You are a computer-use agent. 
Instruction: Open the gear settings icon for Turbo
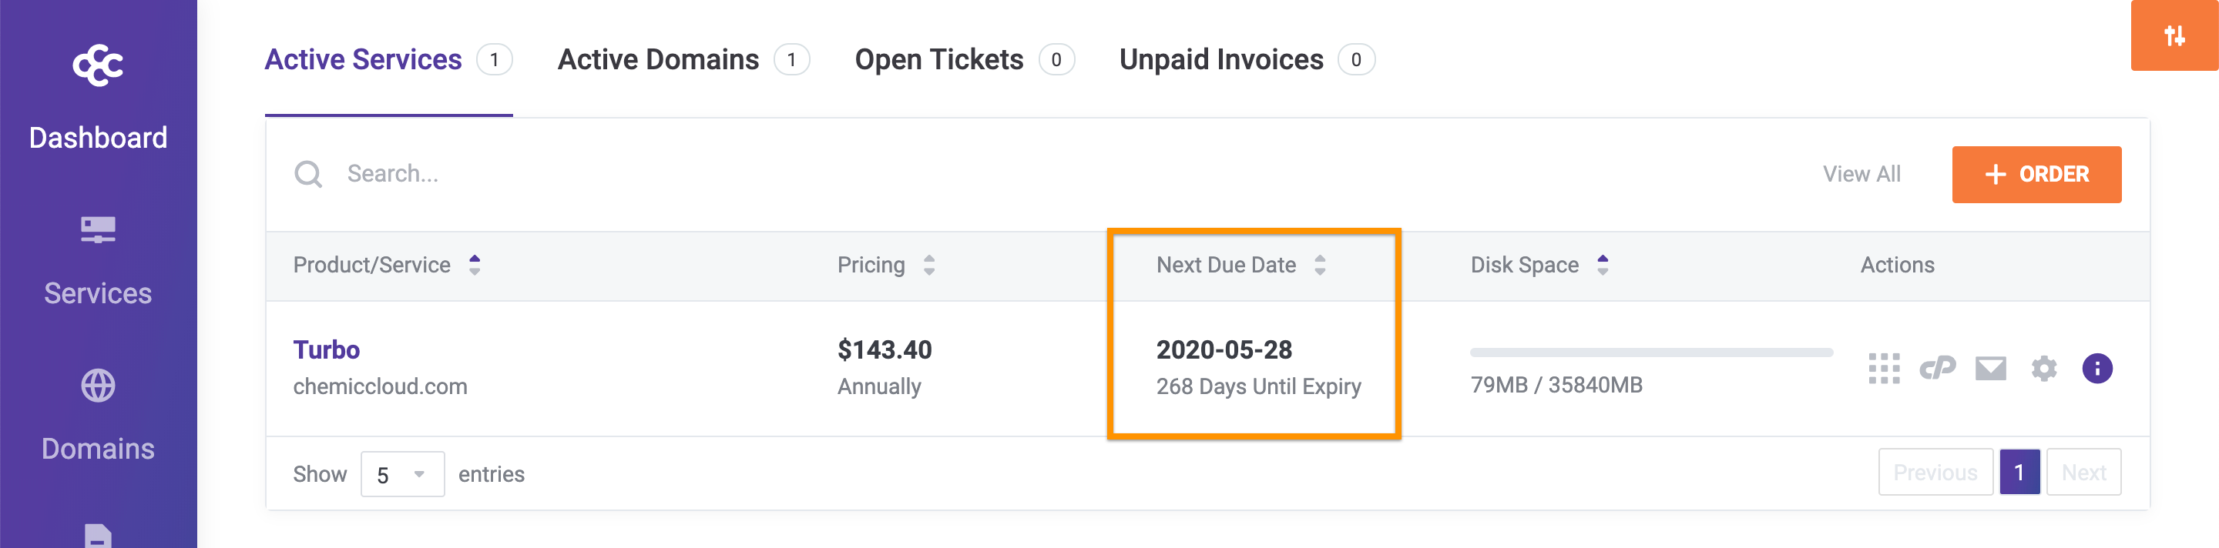tap(2043, 369)
